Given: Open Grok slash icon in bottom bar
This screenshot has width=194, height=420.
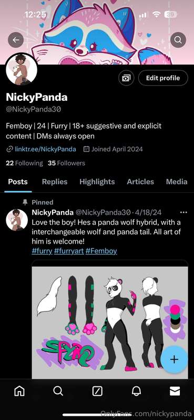Looking at the screenshot, I should [97, 392].
